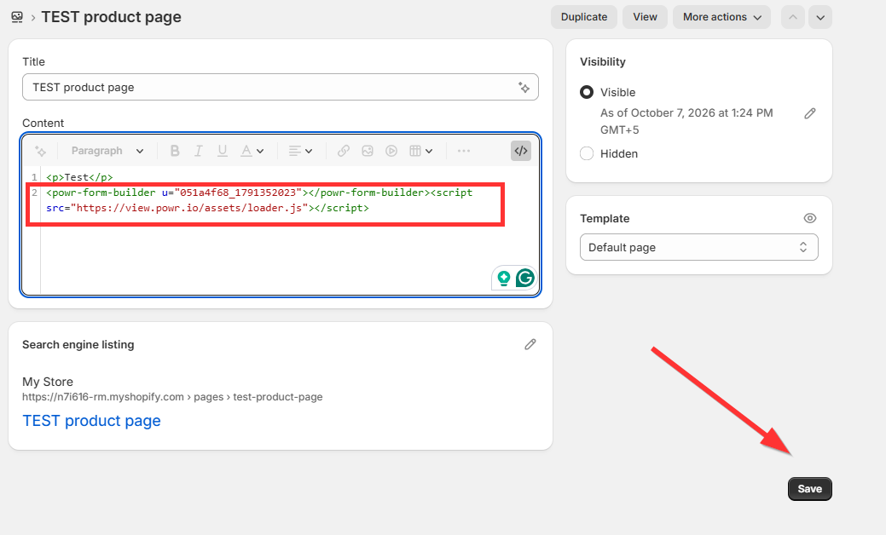Select the Visible radio button

click(587, 92)
